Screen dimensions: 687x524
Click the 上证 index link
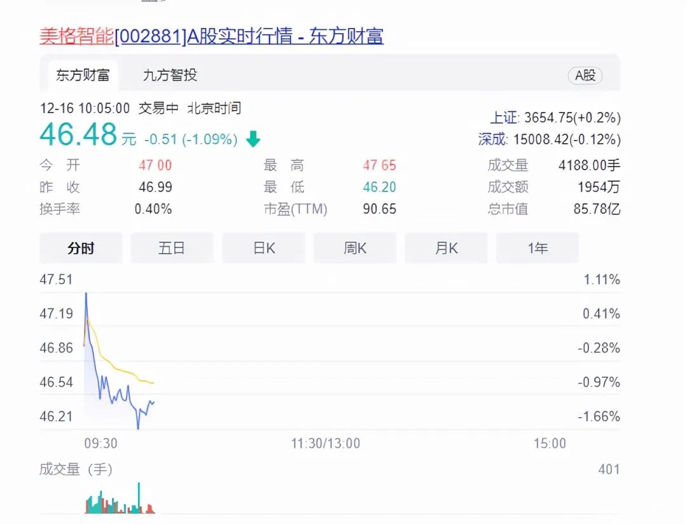point(504,118)
